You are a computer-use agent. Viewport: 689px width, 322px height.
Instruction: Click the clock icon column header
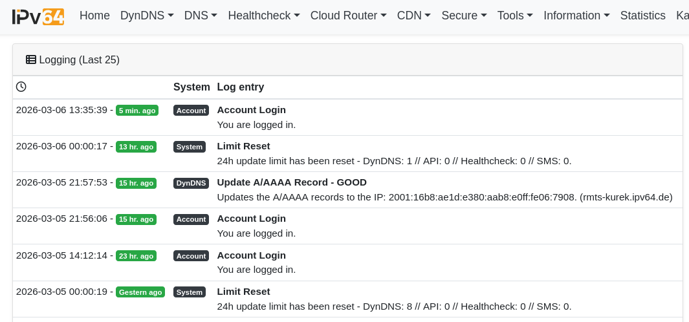coord(21,87)
